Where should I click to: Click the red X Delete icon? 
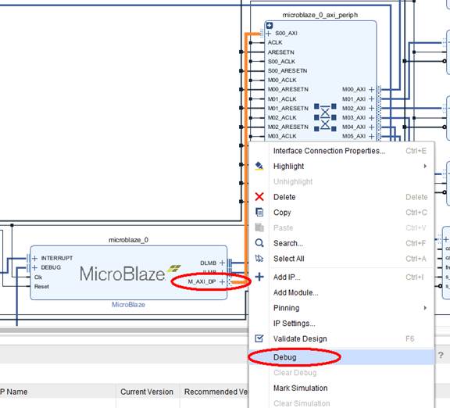(259, 197)
